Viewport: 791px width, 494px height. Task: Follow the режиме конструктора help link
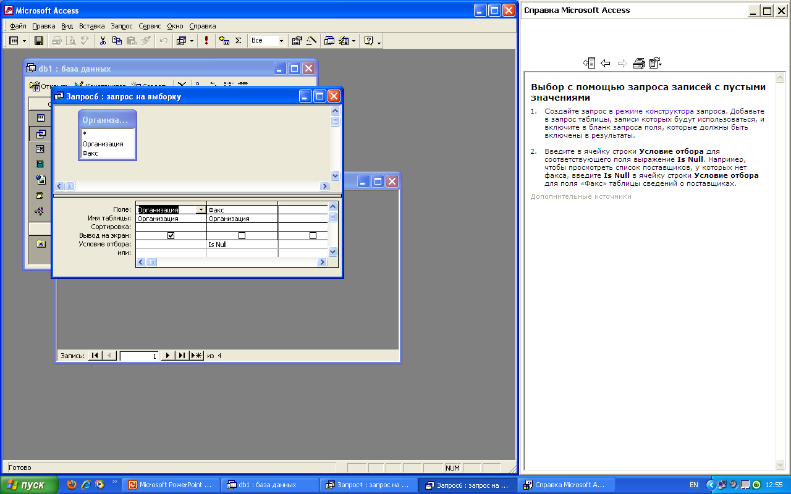(x=654, y=111)
